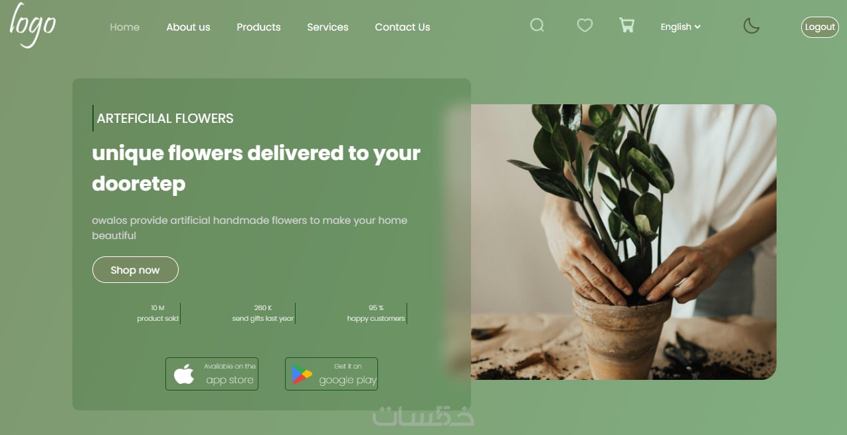Click the Shop now button
Image resolution: width=847 pixels, height=435 pixels.
(136, 270)
